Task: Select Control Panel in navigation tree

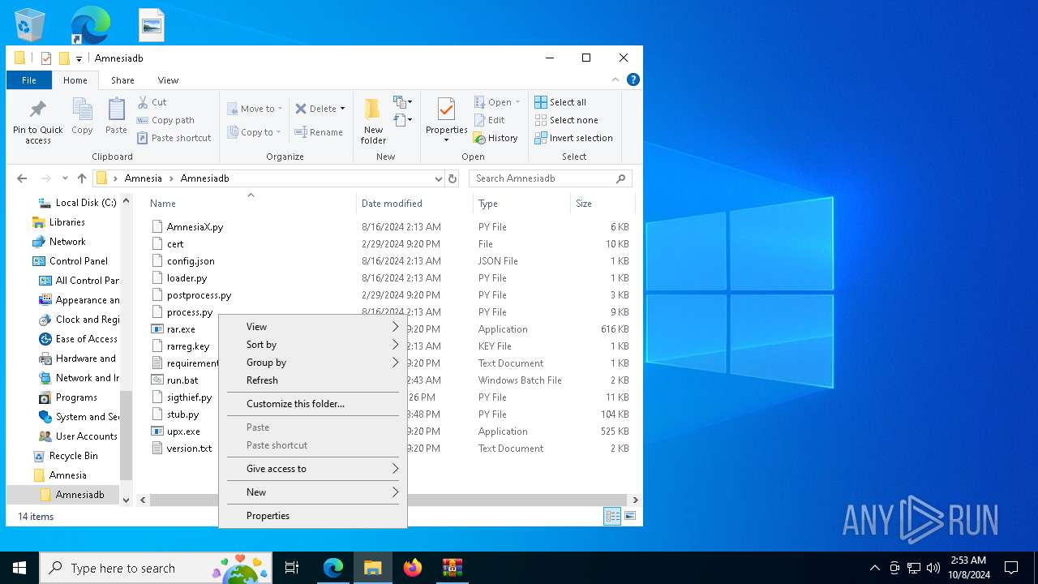Action: 78,261
